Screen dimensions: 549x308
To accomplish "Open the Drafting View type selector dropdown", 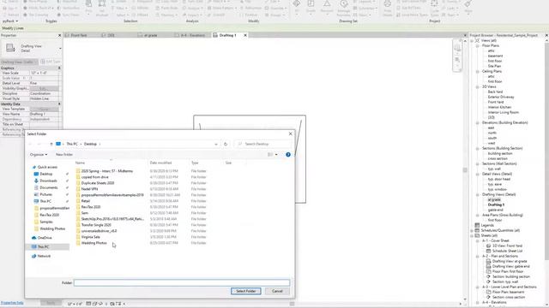I will coord(60,48).
